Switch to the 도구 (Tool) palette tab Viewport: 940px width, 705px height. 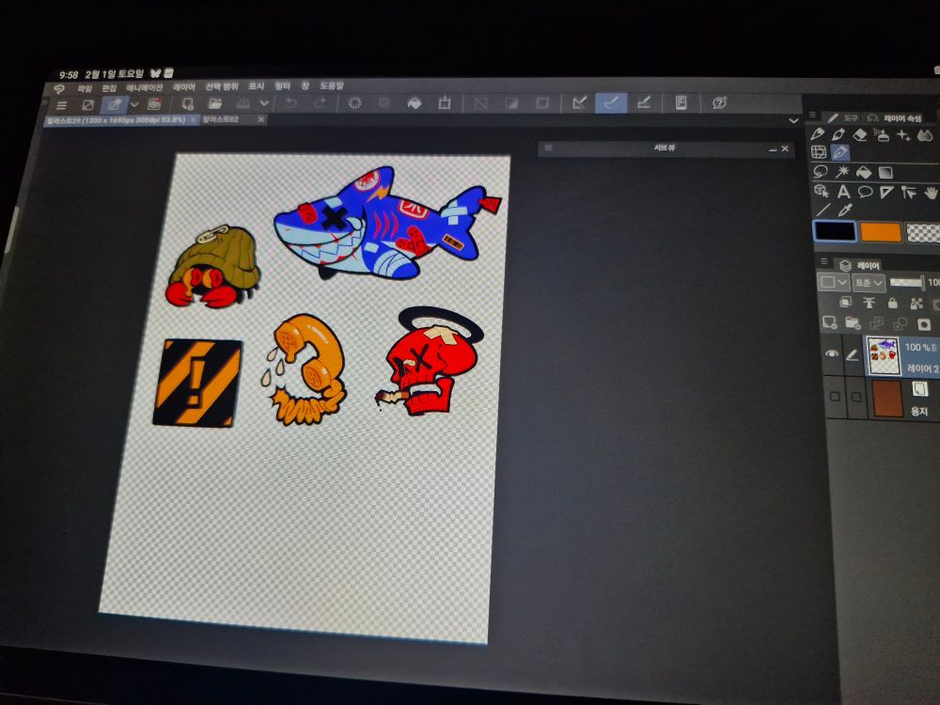(x=843, y=118)
